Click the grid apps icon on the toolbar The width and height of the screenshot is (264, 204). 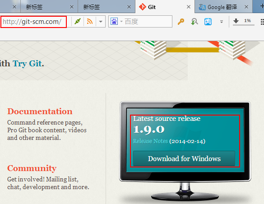[262, 22]
